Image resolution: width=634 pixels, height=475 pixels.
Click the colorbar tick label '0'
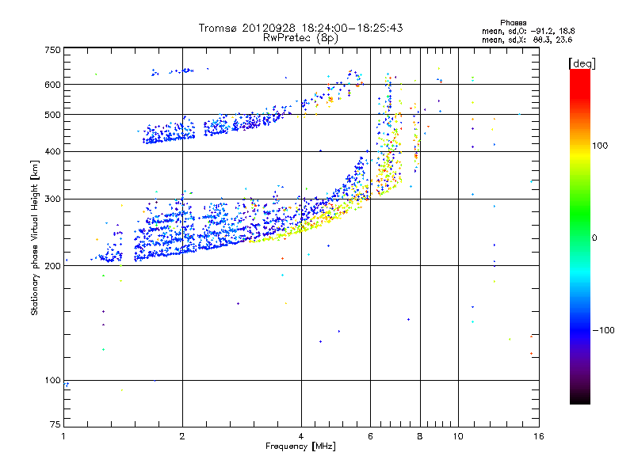point(594,238)
